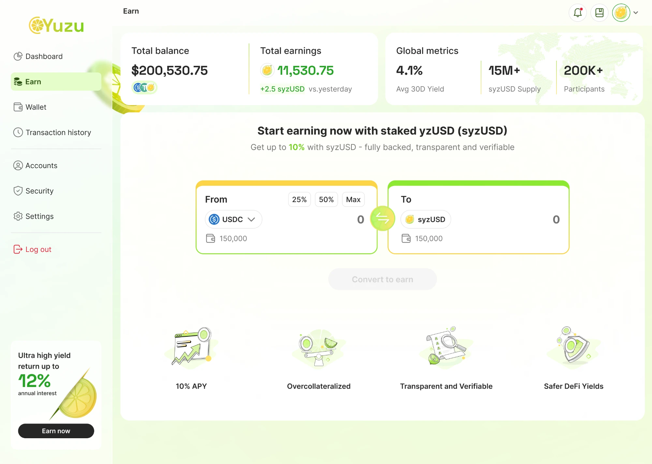Viewport: 652px width, 464px height.
Task: Choose Max amount shortcut
Action: point(353,199)
